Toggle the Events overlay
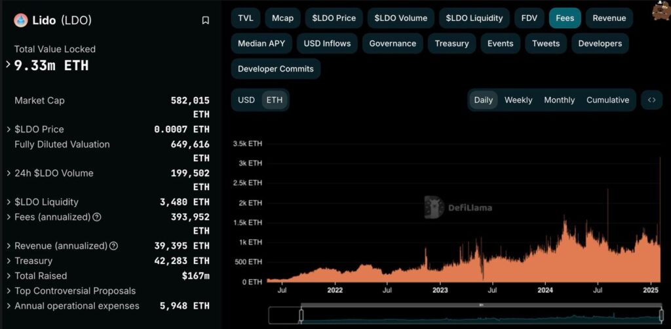671x329 pixels. (500, 43)
